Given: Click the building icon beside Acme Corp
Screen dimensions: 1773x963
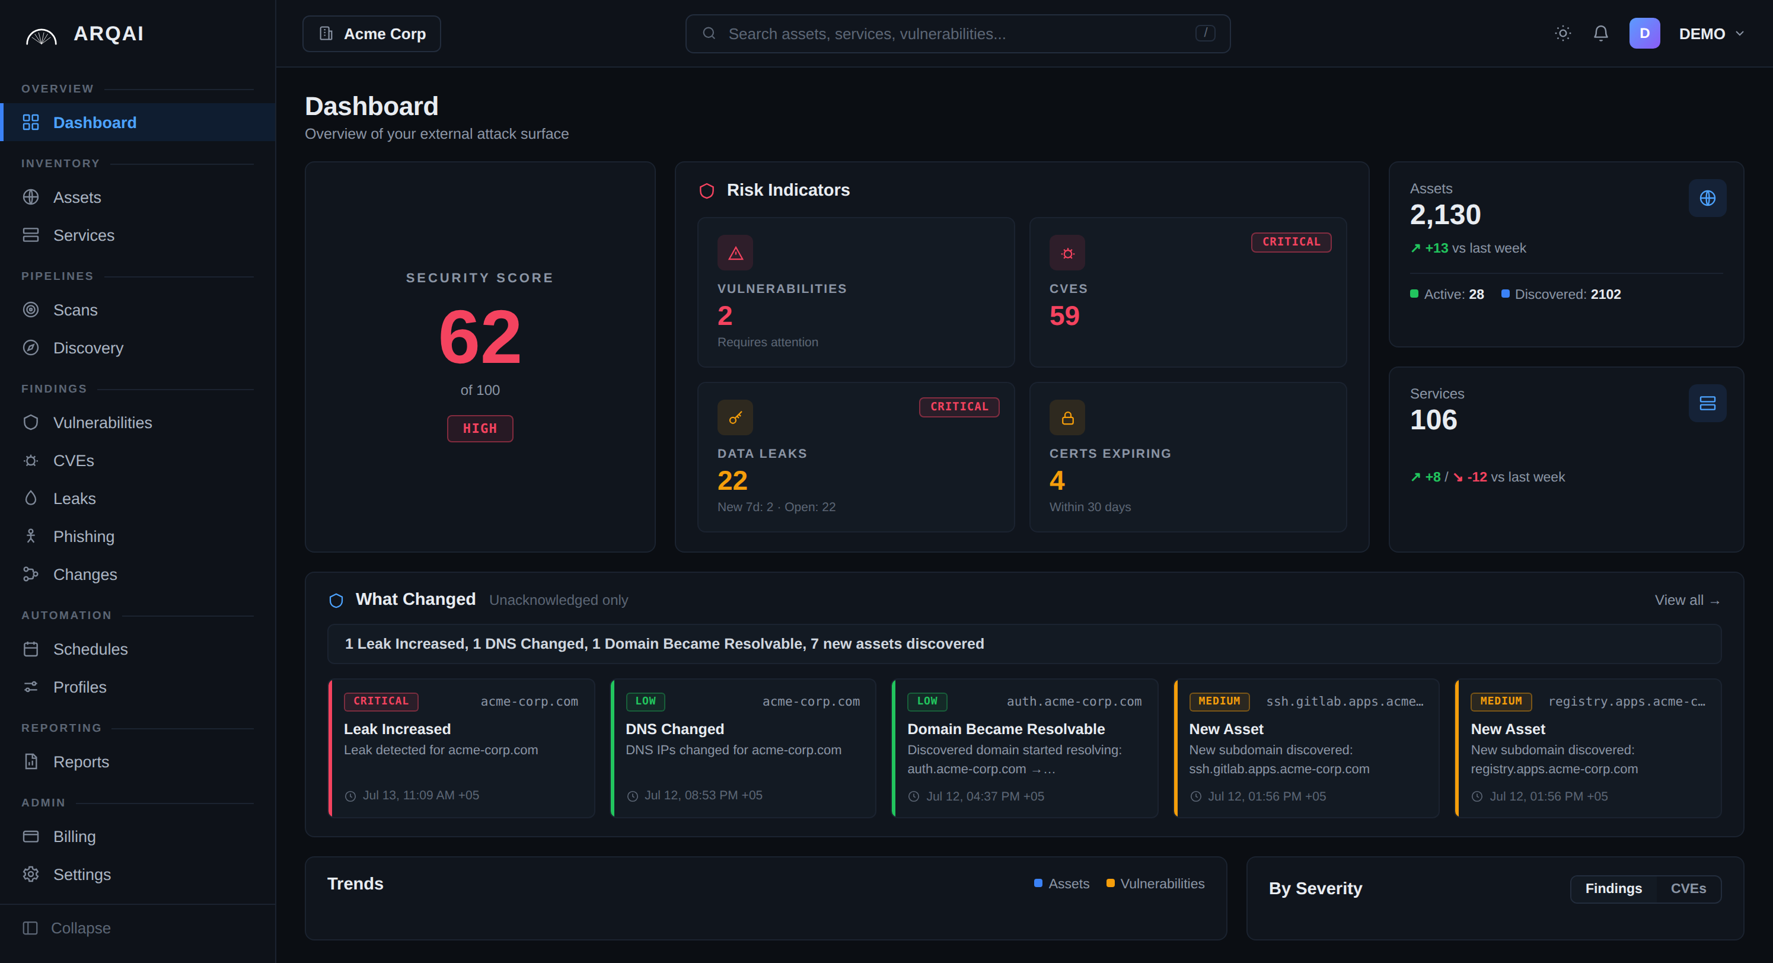Looking at the screenshot, I should (326, 34).
